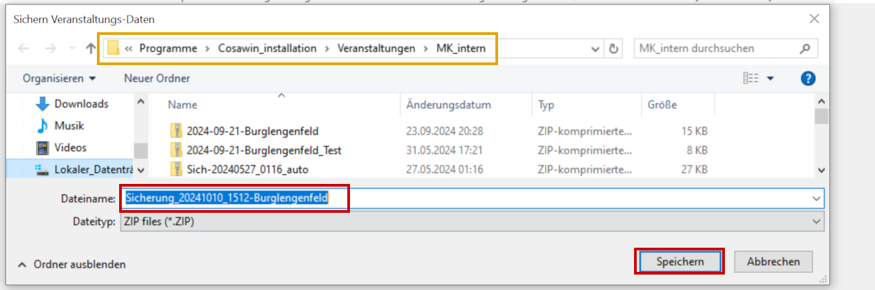Click the view layout icon
The width and height of the screenshot is (875, 290).
(x=750, y=79)
